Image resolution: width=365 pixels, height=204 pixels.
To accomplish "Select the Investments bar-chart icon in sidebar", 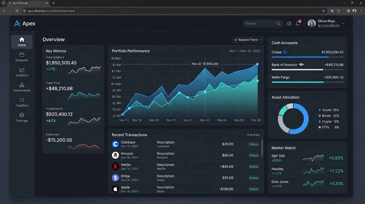I will coord(22,85).
